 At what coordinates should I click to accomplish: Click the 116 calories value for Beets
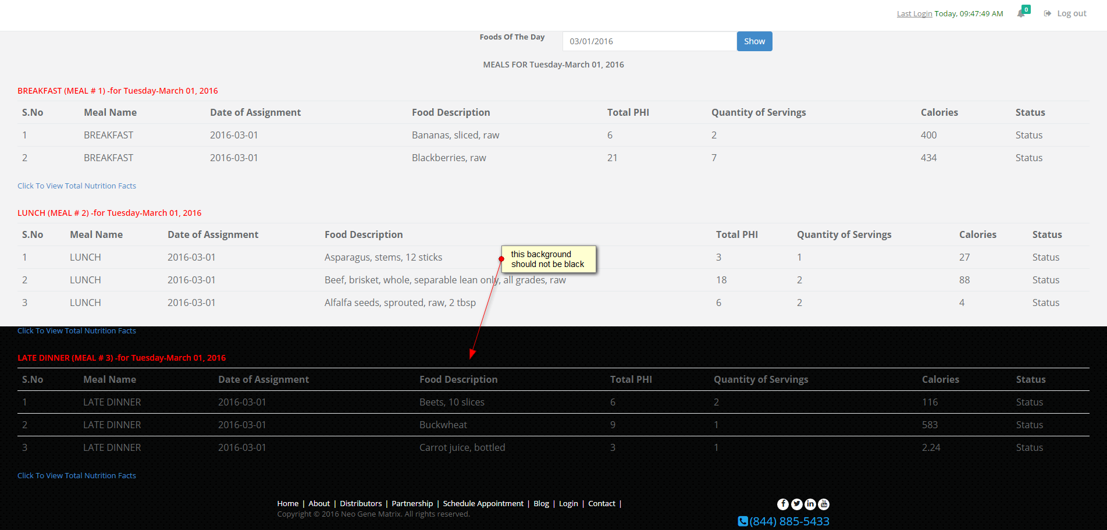pyautogui.click(x=930, y=402)
